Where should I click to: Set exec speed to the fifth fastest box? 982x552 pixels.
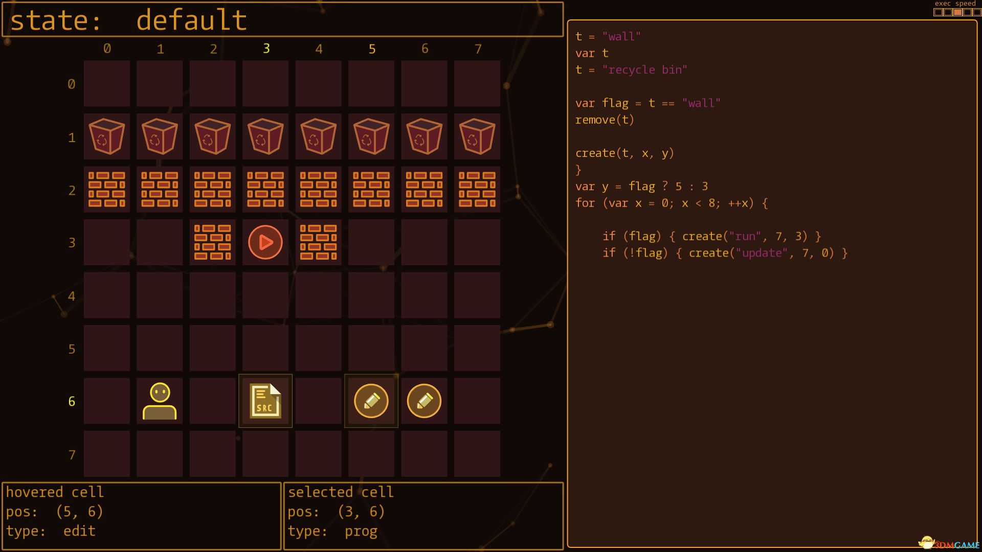click(976, 12)
